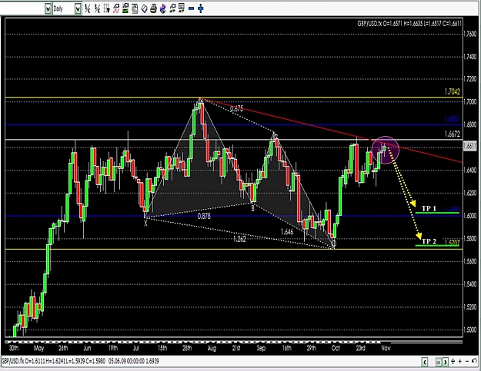481x371 pixels.
Task: Click the X point label on pattern
Action: [x=145, y=224]
